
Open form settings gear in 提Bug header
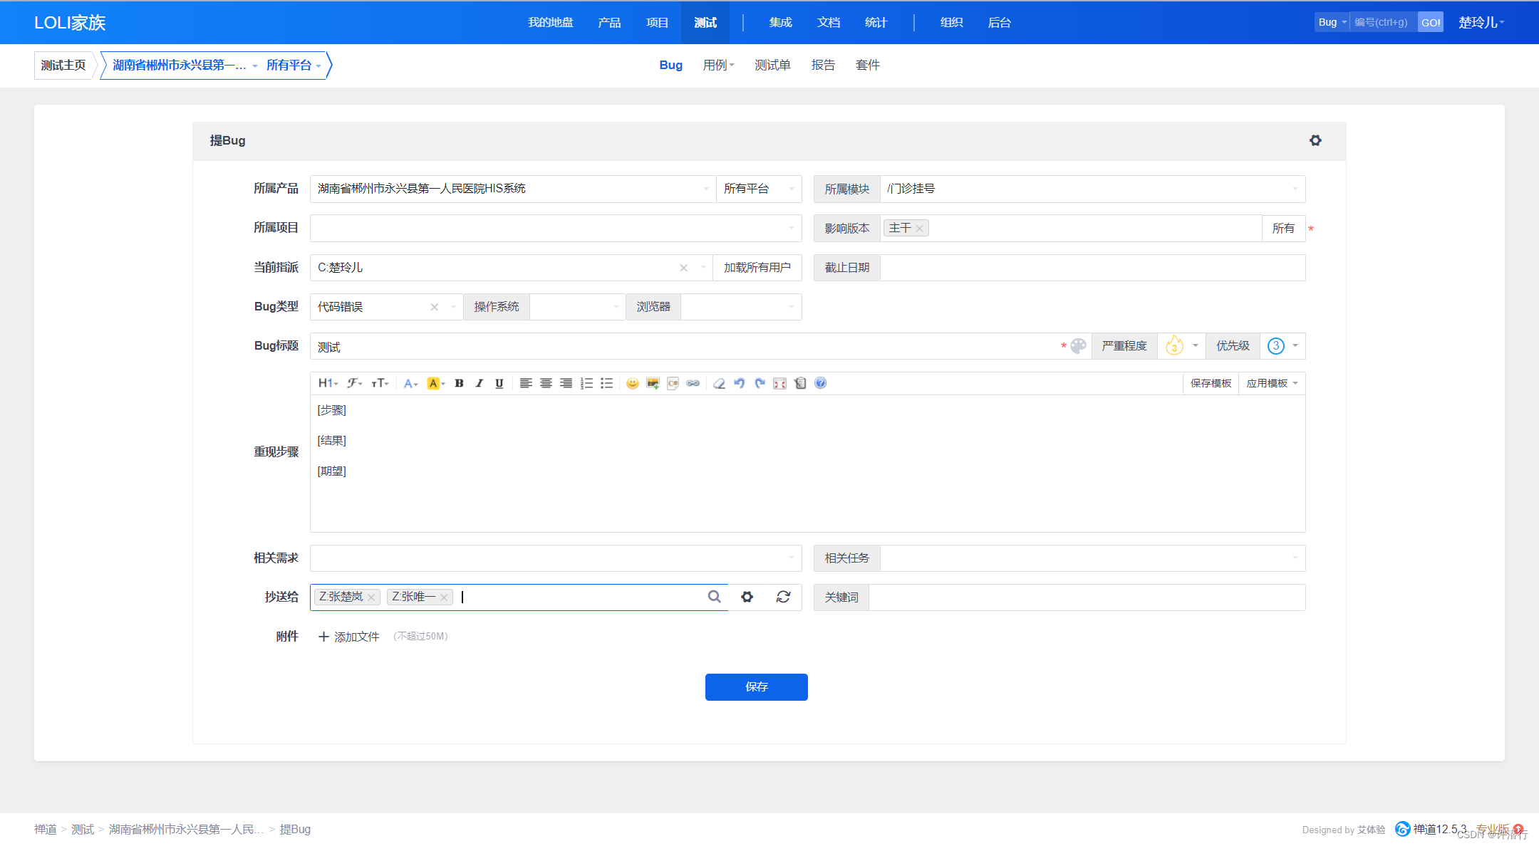click(1315, 140)
